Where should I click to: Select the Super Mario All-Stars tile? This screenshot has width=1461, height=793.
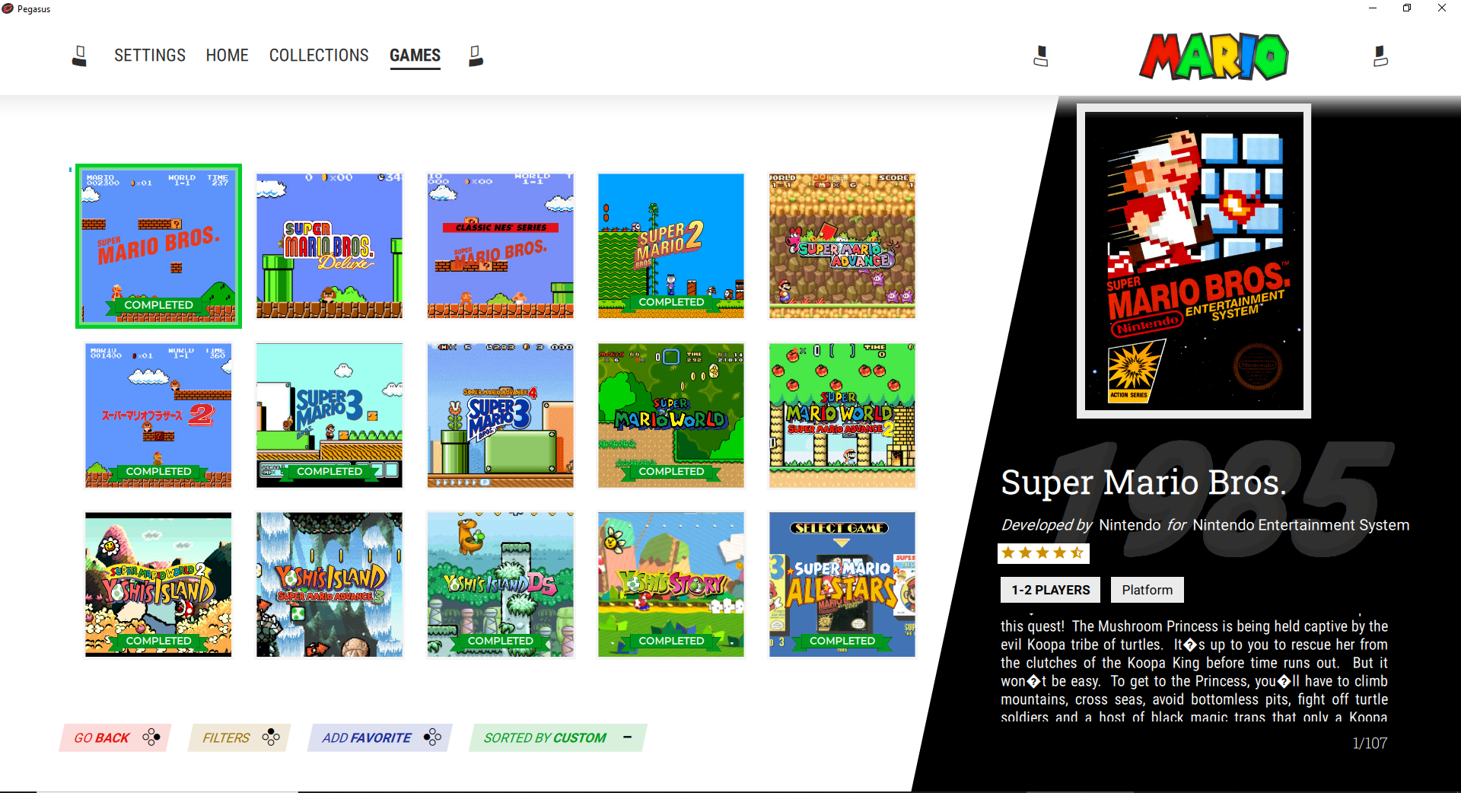pos(842,584)
